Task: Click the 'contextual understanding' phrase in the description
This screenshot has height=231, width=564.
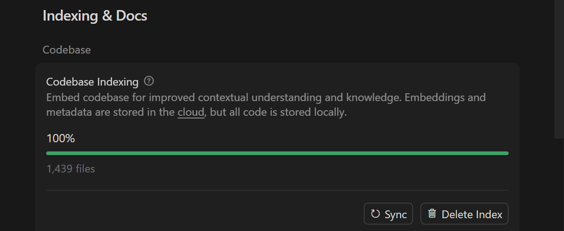Action: 242,97
